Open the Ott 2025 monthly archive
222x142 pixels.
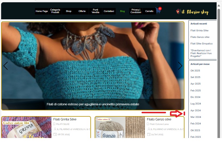195,71
